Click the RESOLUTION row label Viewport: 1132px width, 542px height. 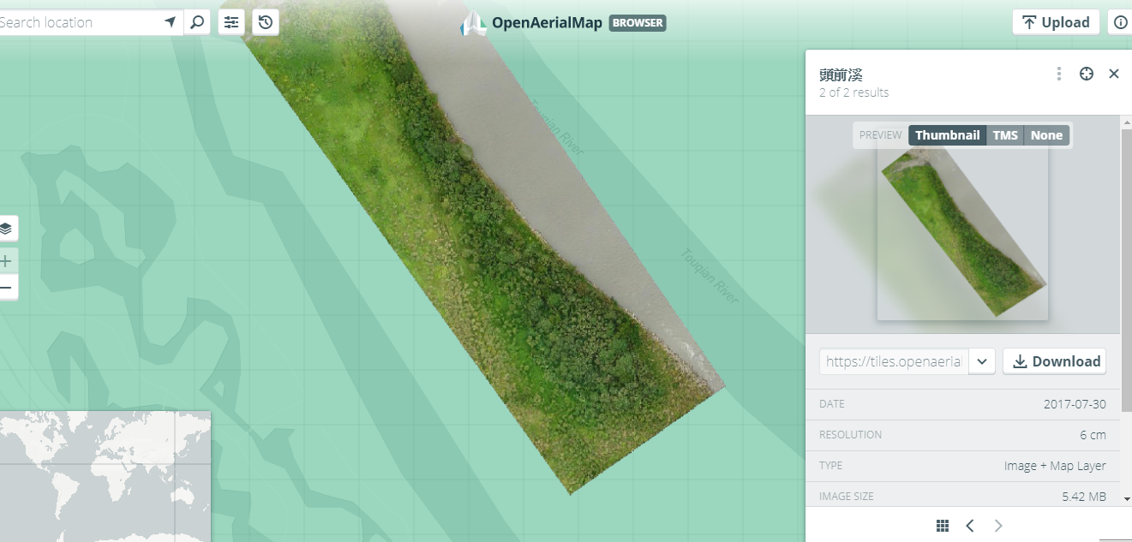coord(850,435)
